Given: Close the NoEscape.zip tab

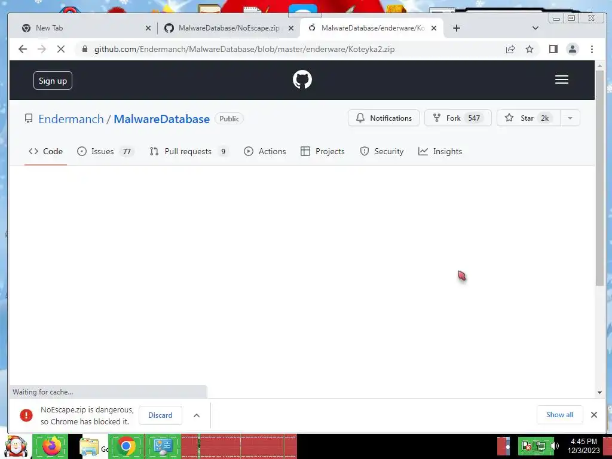Looking at the screenshot, I should [x=291, y=28].
